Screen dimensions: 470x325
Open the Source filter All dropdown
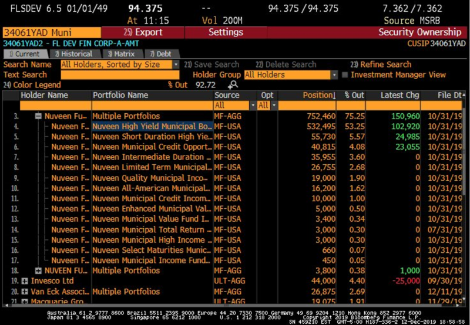coord(253,106)
